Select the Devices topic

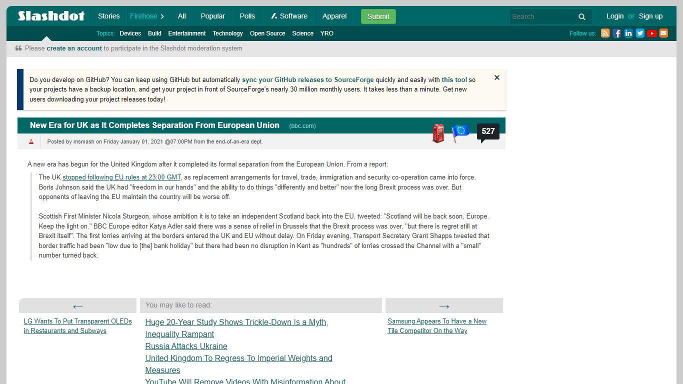130,33
